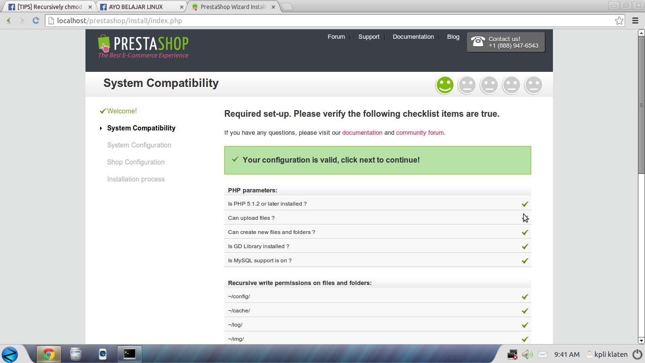
Task: Open the Documentation header link
Action: [x=413, y=36]
